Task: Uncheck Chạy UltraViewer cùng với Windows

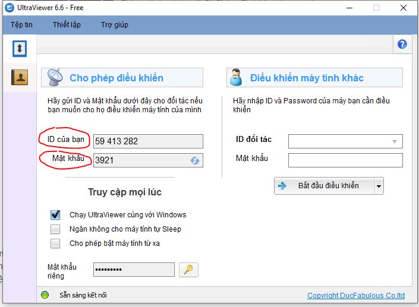Action: [x=55, y=215]
